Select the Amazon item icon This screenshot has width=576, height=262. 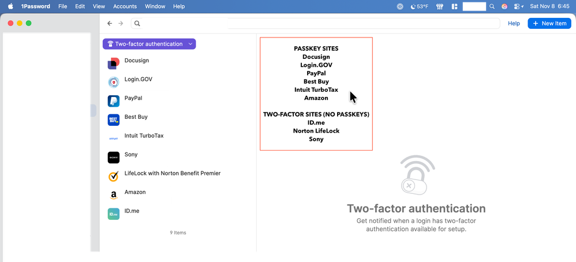pyautogui.click(x=114, y=196)
